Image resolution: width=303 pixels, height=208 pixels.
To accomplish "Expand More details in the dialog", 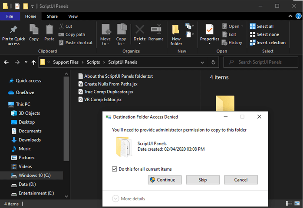I will [x=128, y=198].
